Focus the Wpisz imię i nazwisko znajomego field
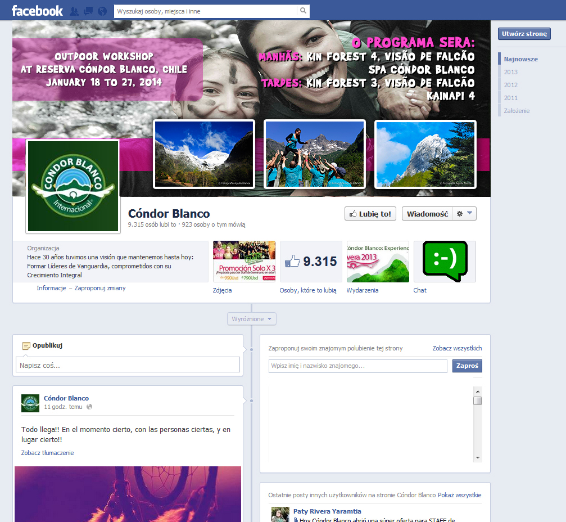566x522 pixels. click(357, 366)
